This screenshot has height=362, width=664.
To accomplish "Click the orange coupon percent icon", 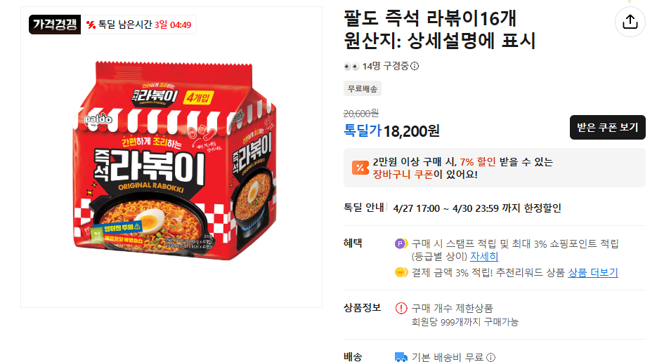I will click(360, 168).
